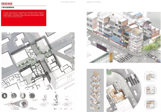The image size is (161, 112).
Task: Click the exploded stacked floors diagram
Action: [95, 88]
